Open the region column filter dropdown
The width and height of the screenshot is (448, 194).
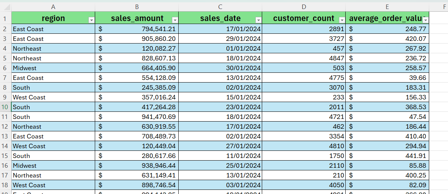91,20
